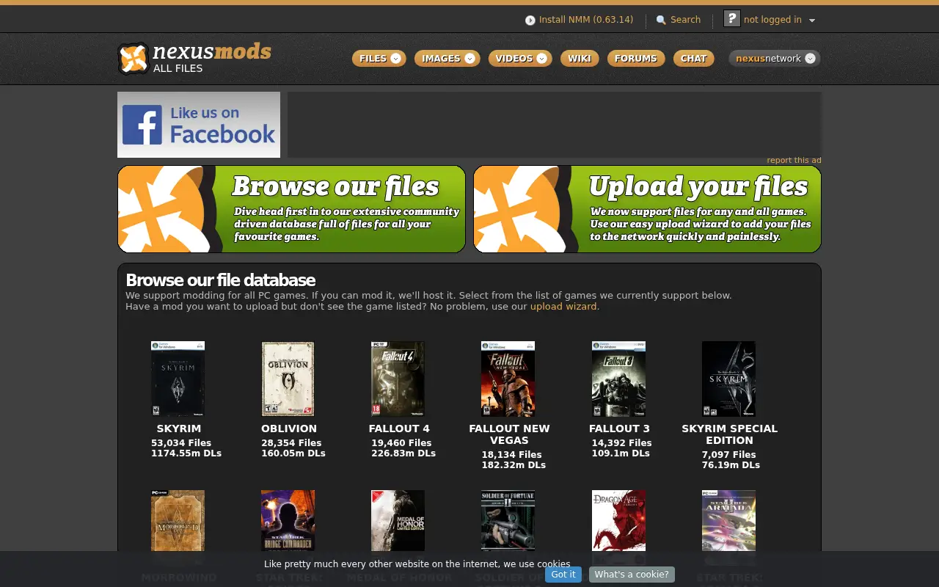Image resolution: width=939 pixels, height=587 pixels.
Task: Click the 'Install NMM (0.63.14)' link
Action: click(x=586, y=20)
